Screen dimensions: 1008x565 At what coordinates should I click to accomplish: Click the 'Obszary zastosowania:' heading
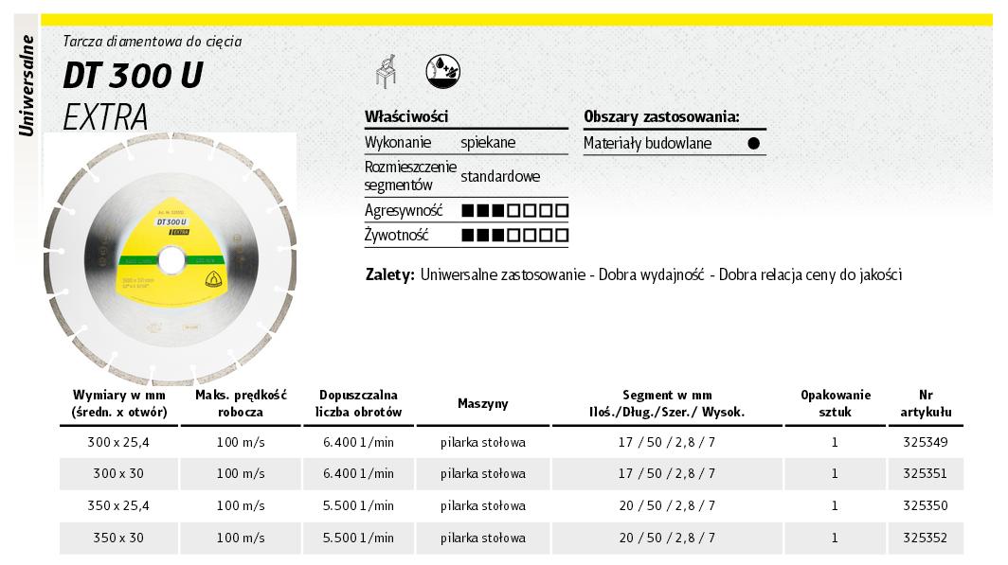click(661, 116)
